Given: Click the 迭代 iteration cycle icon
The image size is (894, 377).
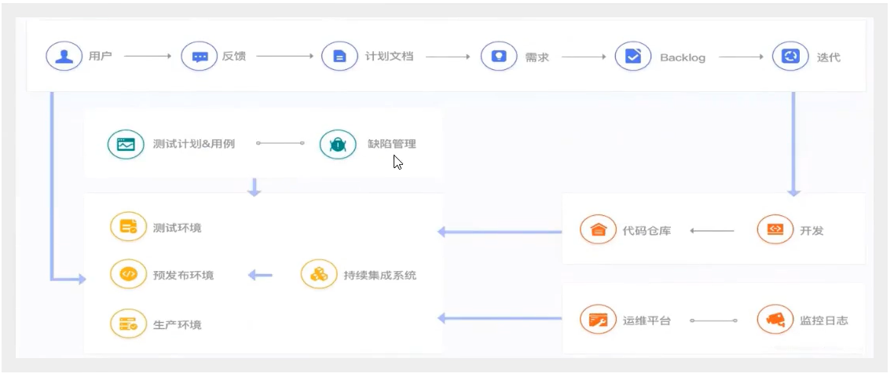Looking at the screenshot, I should 790,57.
